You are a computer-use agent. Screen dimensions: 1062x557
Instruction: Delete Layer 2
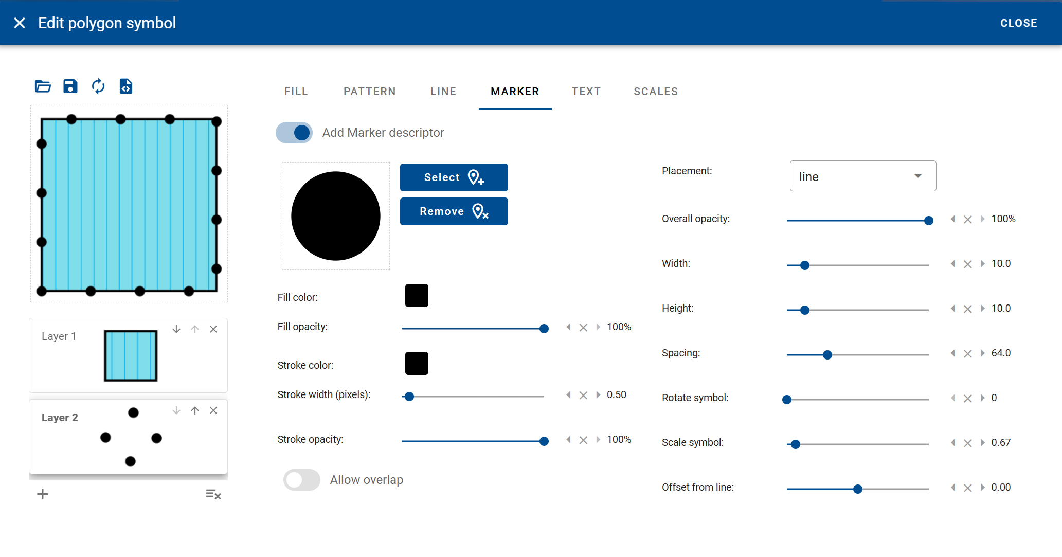click(213, 410)
